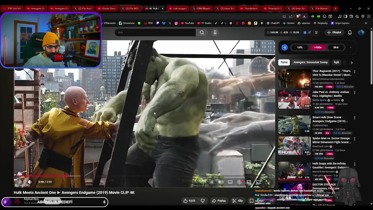Focus the Ara search field
Viewport: 373px width, 210px height.
tap(155, 32)
